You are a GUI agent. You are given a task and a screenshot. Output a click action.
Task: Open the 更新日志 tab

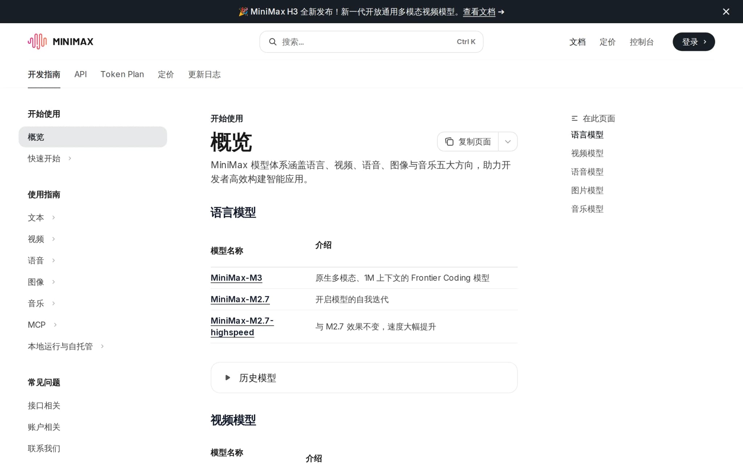[x=204, y=74]
